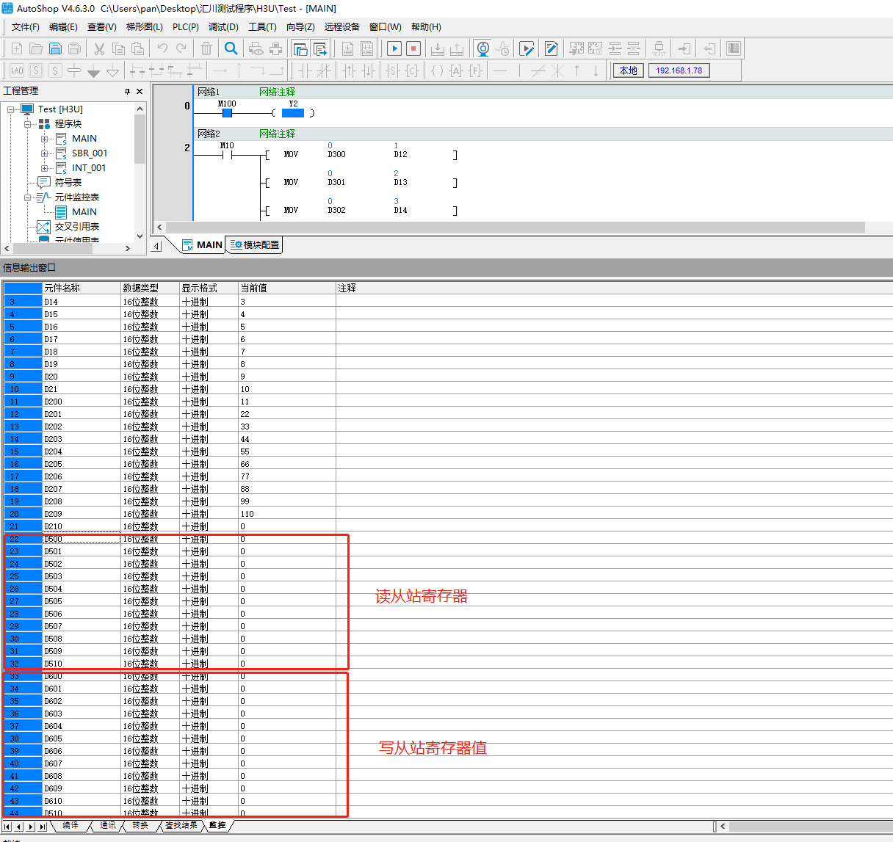
Task: Click the Download to PLC icon
Action: pyautogui.click(x=438, y=48)
